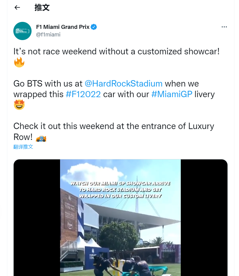Click the back arrow at top
Viewport: 239px width, 276px height.
point(17,8)
